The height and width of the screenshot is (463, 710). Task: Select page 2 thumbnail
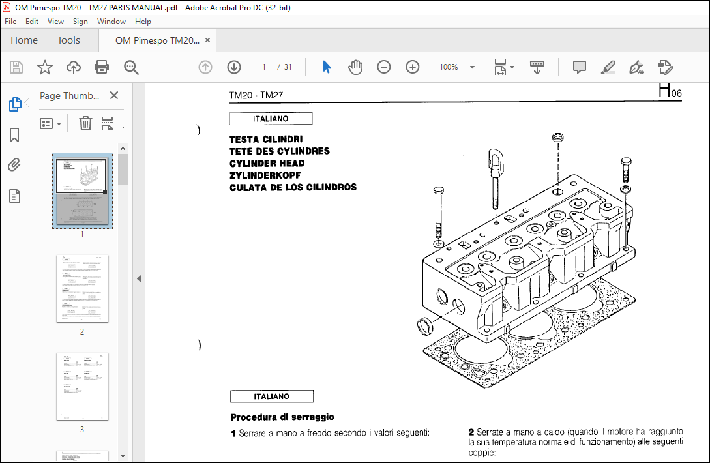82,289
